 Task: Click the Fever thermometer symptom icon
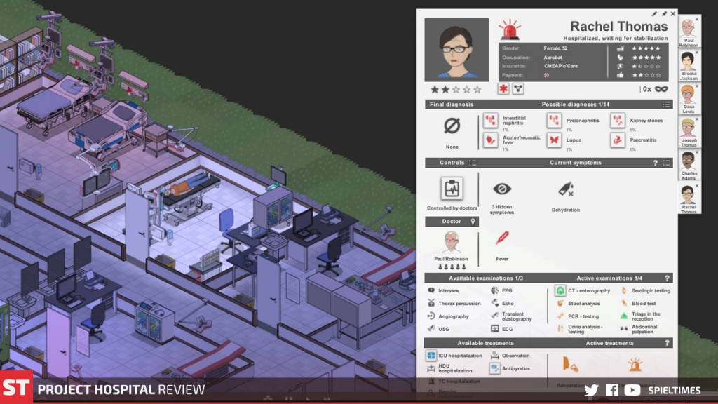(502, 238)
